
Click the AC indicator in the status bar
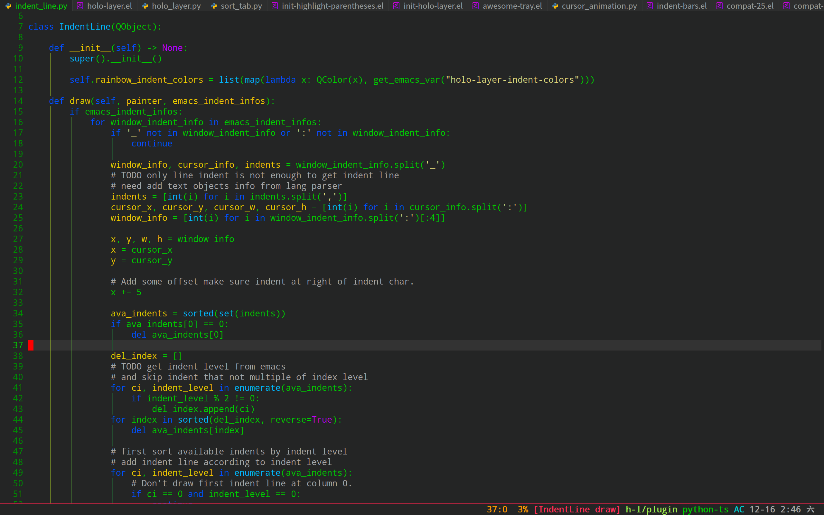(x=739, y=509)
